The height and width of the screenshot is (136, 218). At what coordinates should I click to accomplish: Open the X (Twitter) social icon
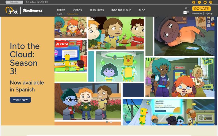[199, 2]
